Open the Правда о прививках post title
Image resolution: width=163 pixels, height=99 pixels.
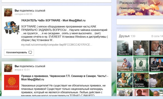65,78
